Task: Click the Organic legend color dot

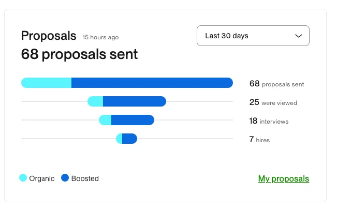Action: (23, 178)
